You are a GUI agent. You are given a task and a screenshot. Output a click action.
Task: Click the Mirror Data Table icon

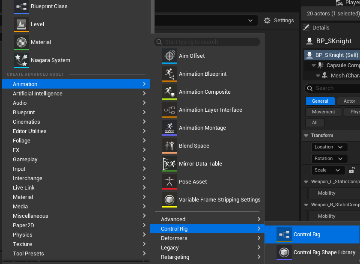[x=170, y=164]
